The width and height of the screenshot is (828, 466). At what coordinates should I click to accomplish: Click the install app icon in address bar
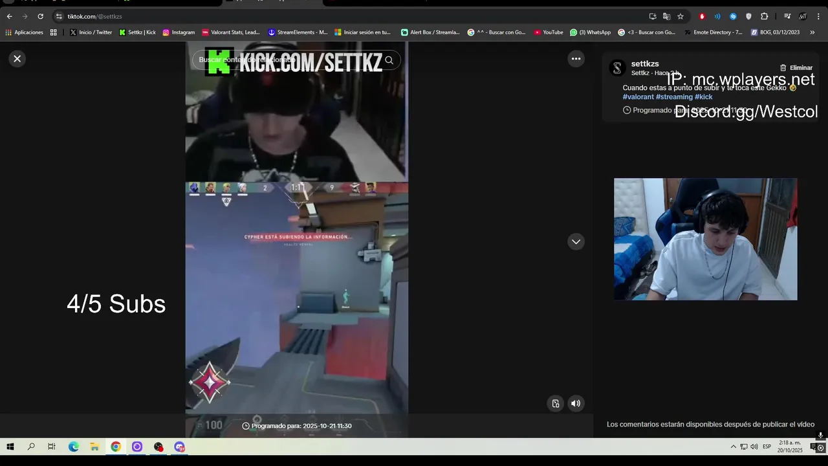tap(653, 16)
